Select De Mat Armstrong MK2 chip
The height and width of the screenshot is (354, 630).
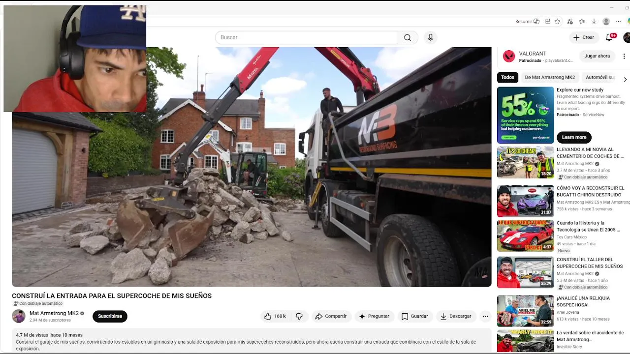(550, 77)
